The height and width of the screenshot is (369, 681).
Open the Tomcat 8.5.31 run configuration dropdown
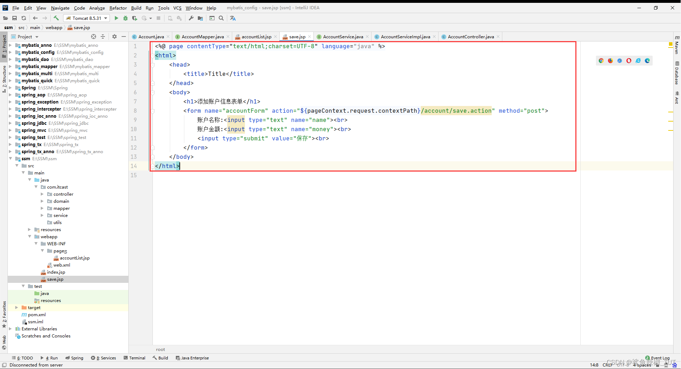(86, 18)
